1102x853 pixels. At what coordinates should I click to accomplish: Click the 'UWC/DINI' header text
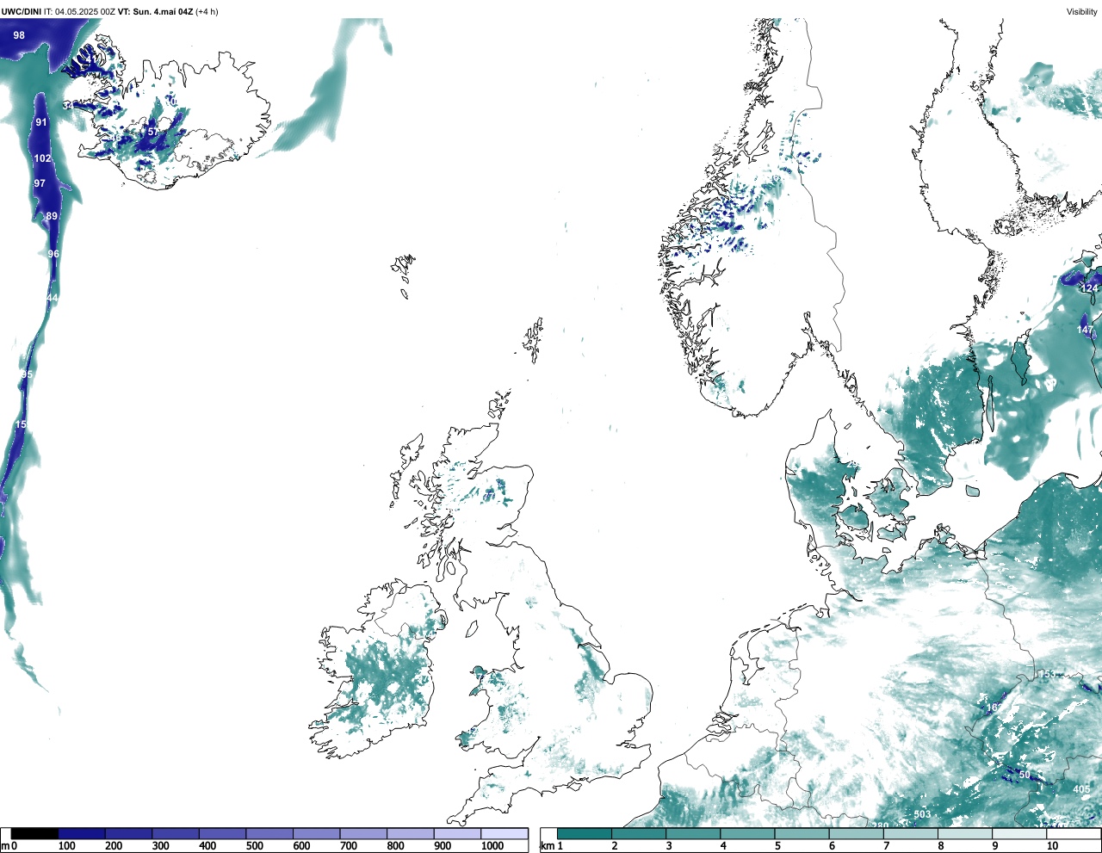tap(21, 12)
